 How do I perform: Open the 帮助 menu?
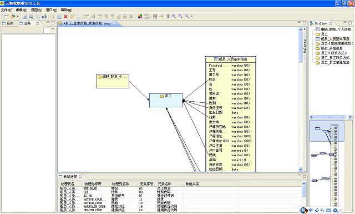point(67,10)
